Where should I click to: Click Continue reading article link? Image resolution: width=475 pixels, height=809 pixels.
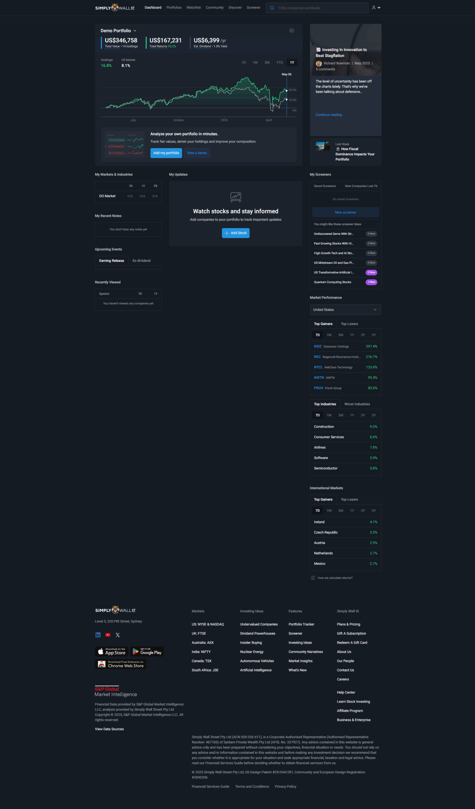pos(329,115)
